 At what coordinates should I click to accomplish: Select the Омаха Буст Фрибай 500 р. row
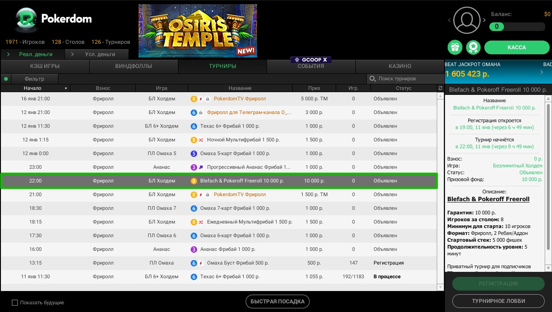[219, 263]
